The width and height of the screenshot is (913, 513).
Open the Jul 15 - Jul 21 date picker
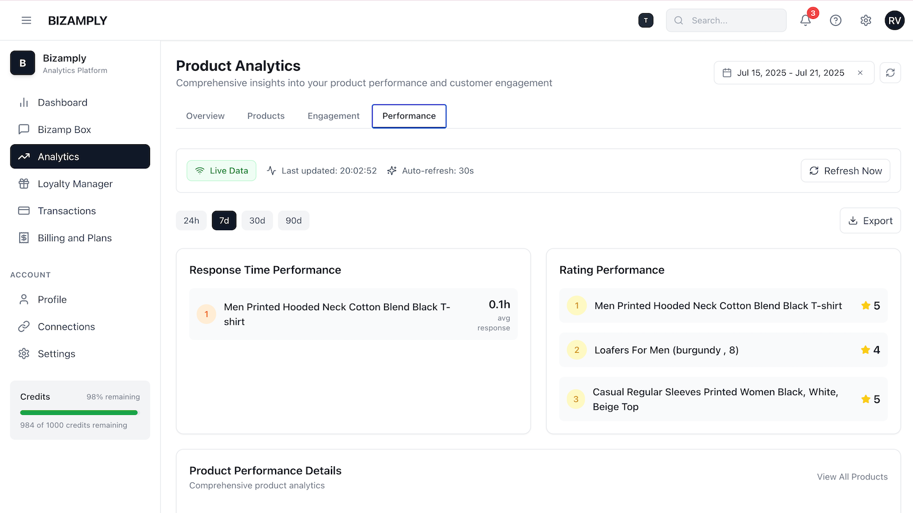tap(790, 72)
